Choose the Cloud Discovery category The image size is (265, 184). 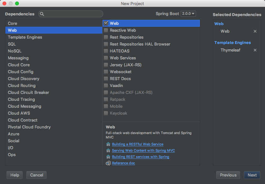(24, 79)
